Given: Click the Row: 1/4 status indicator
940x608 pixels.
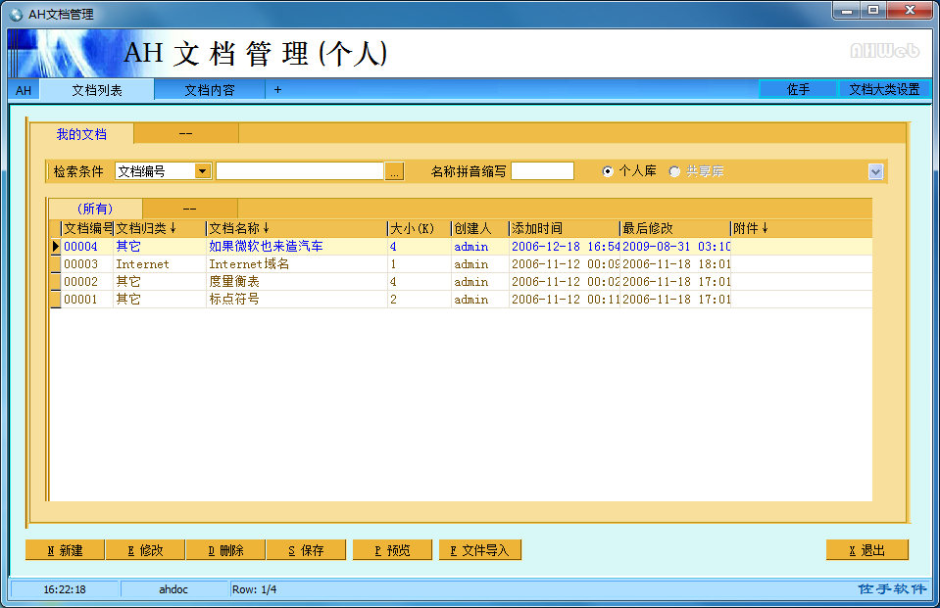Looking at the screenshot, I should pyautogui.click(x=254, y=589).
